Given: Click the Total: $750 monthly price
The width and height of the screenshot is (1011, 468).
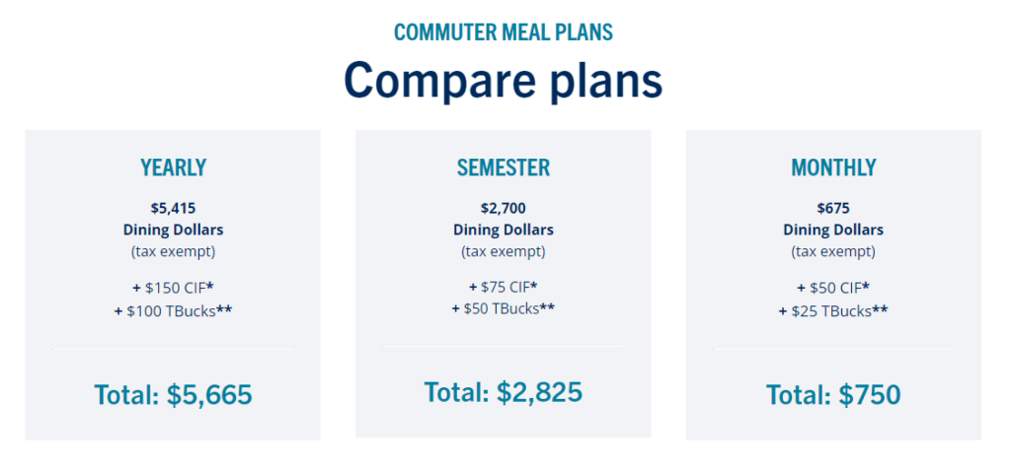Looking at the screenshot, I should point(833,395).
